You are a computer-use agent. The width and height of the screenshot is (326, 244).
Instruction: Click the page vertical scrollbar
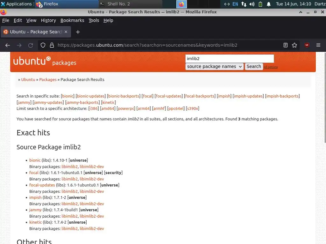325,98
